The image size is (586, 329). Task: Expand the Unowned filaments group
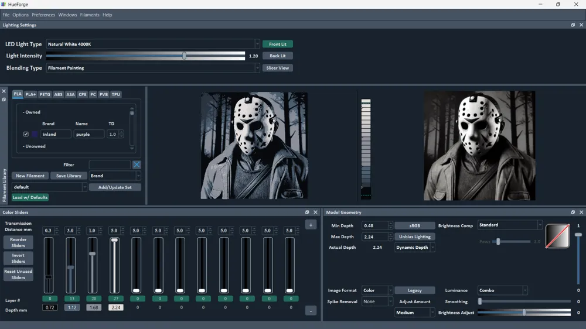(34, 146)
